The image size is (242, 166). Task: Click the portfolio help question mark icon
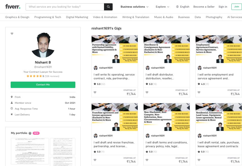click(x=30, y=133)
